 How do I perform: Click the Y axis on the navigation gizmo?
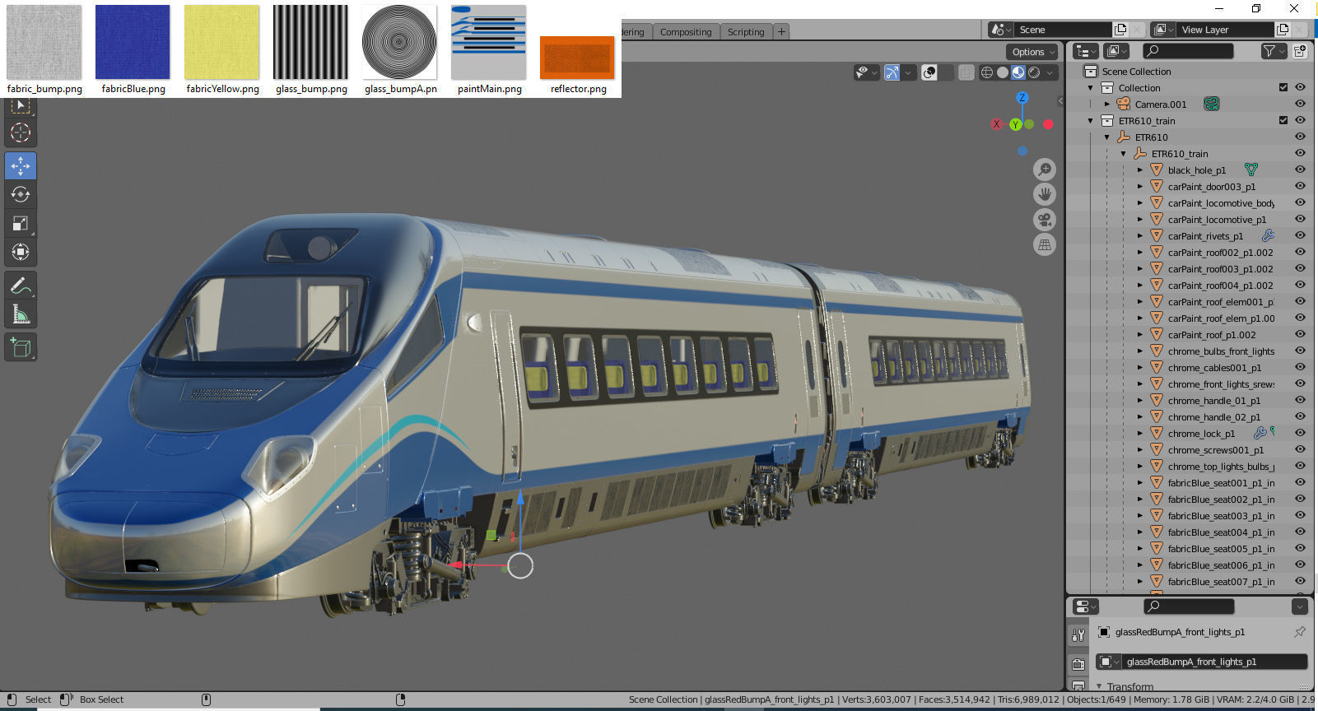1016,124
